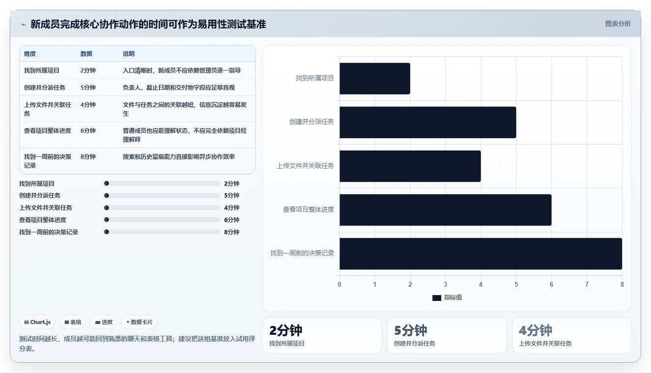Click the chart y-axis label 查看项目整体进度
651x373 pixels.
pos(308,210)
